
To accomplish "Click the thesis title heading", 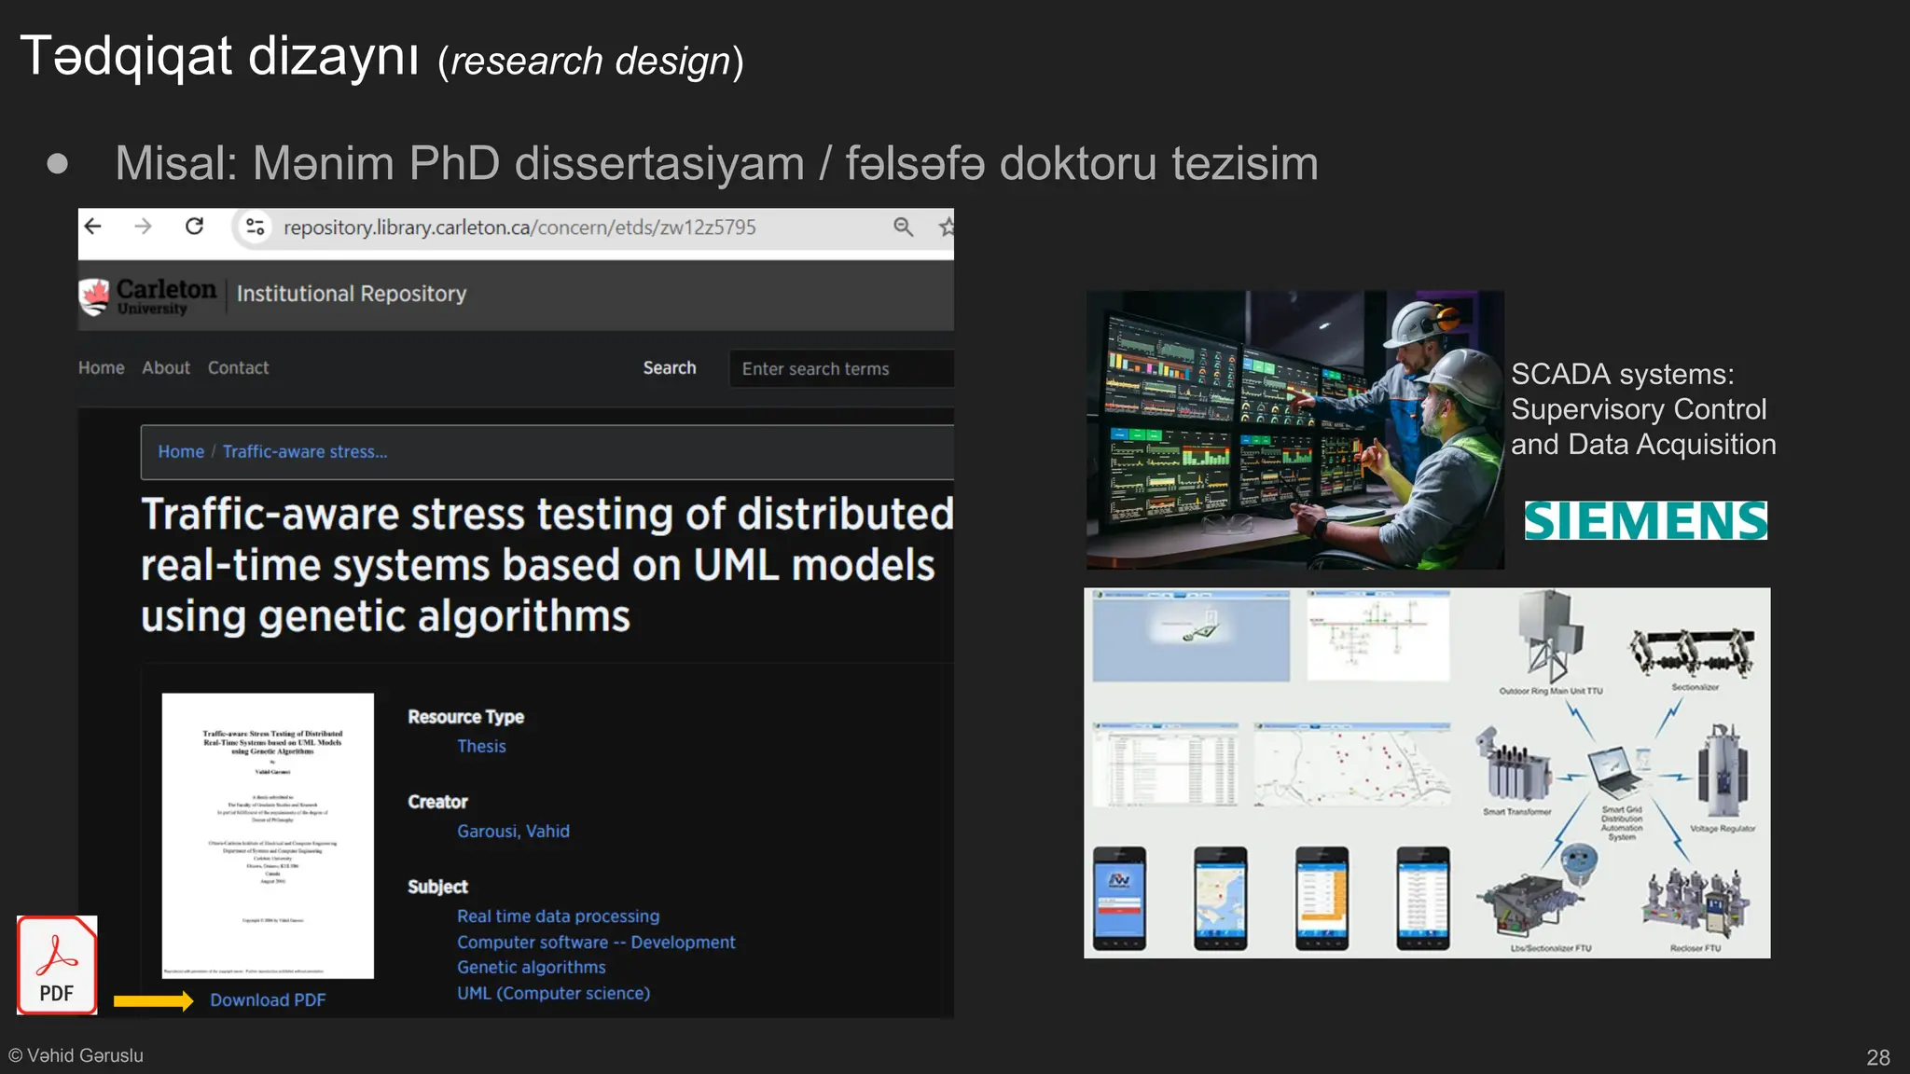I will pyautogui.click(x=547, y=565).
